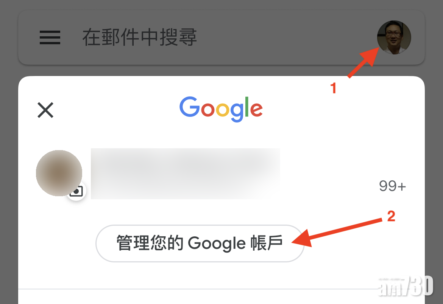This screenshot has width=443, height=304.
Task: Click the red arrow pointing at profile photo
Action: [363, 63]
